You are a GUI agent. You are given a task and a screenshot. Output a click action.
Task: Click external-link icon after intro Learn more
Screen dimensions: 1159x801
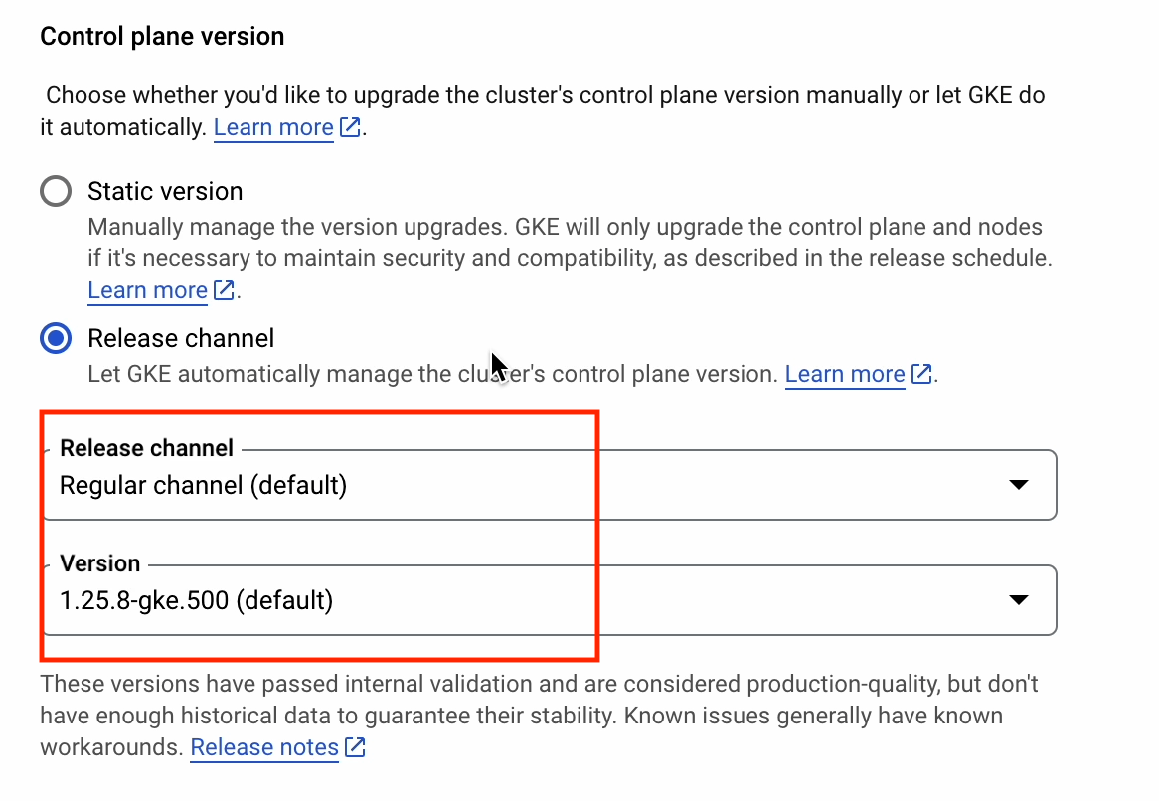tap(349, 128)
